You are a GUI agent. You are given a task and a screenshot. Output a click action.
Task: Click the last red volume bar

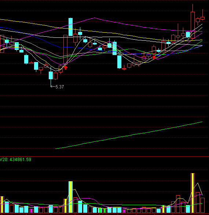point(202,205)
